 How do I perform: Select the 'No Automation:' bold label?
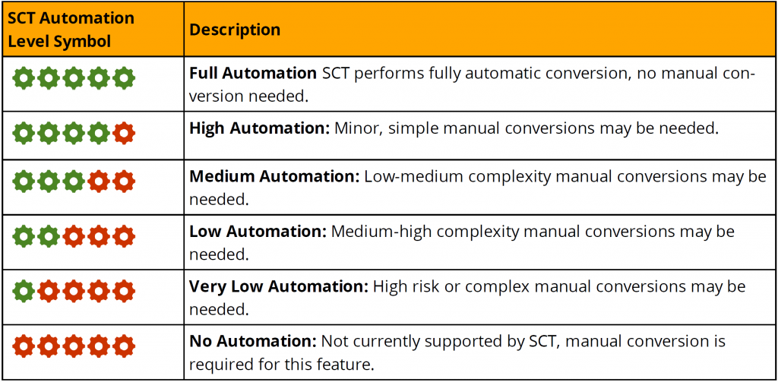(x=253, y=341)
